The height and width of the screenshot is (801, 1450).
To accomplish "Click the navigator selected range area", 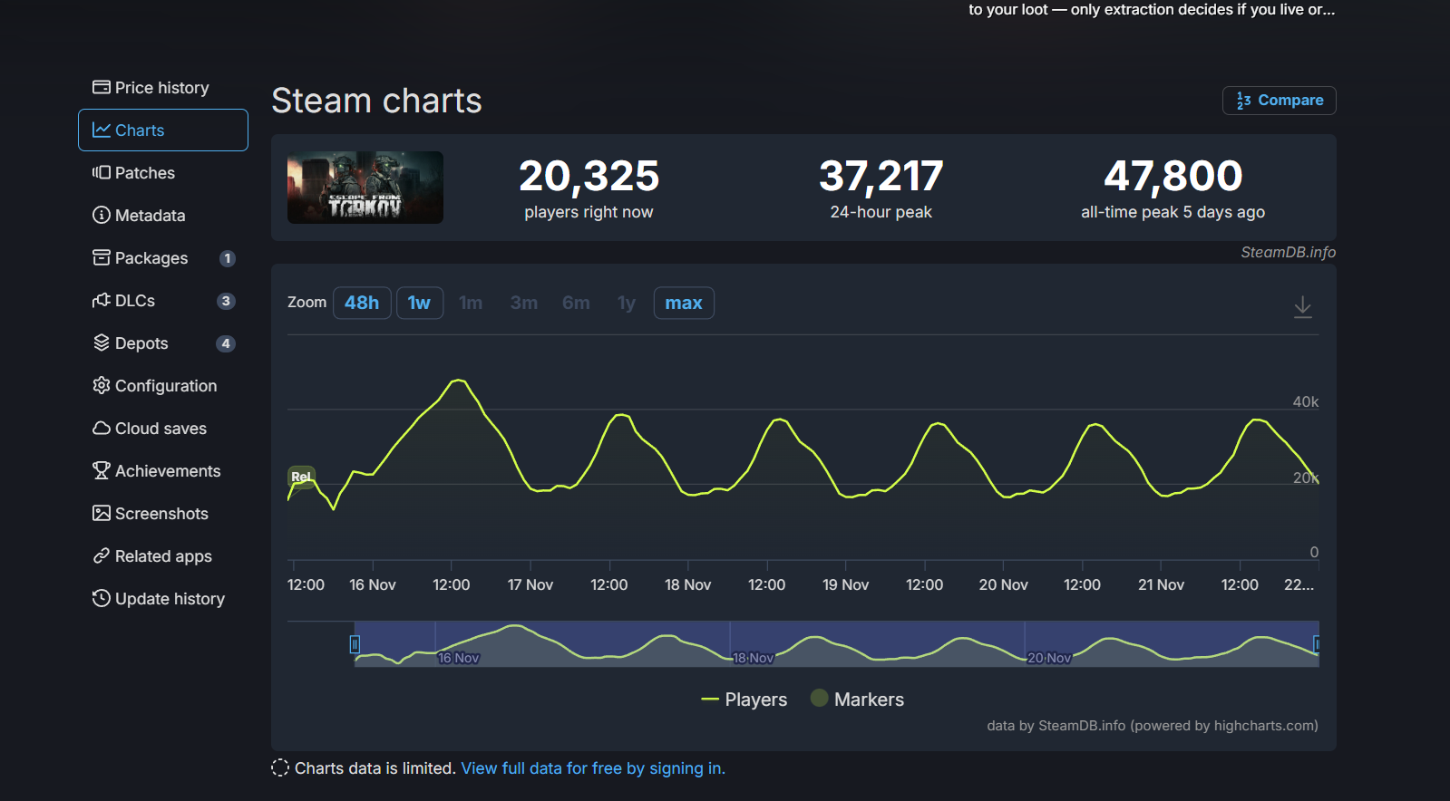I will click(x=836, y=644).
